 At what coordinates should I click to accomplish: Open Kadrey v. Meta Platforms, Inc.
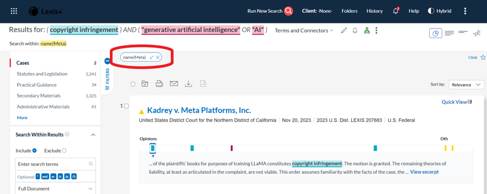click(199, 110)
